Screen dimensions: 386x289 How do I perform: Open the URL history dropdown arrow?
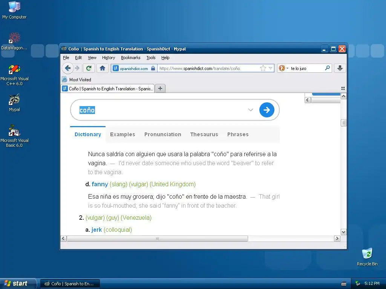(x=271, y=68)
